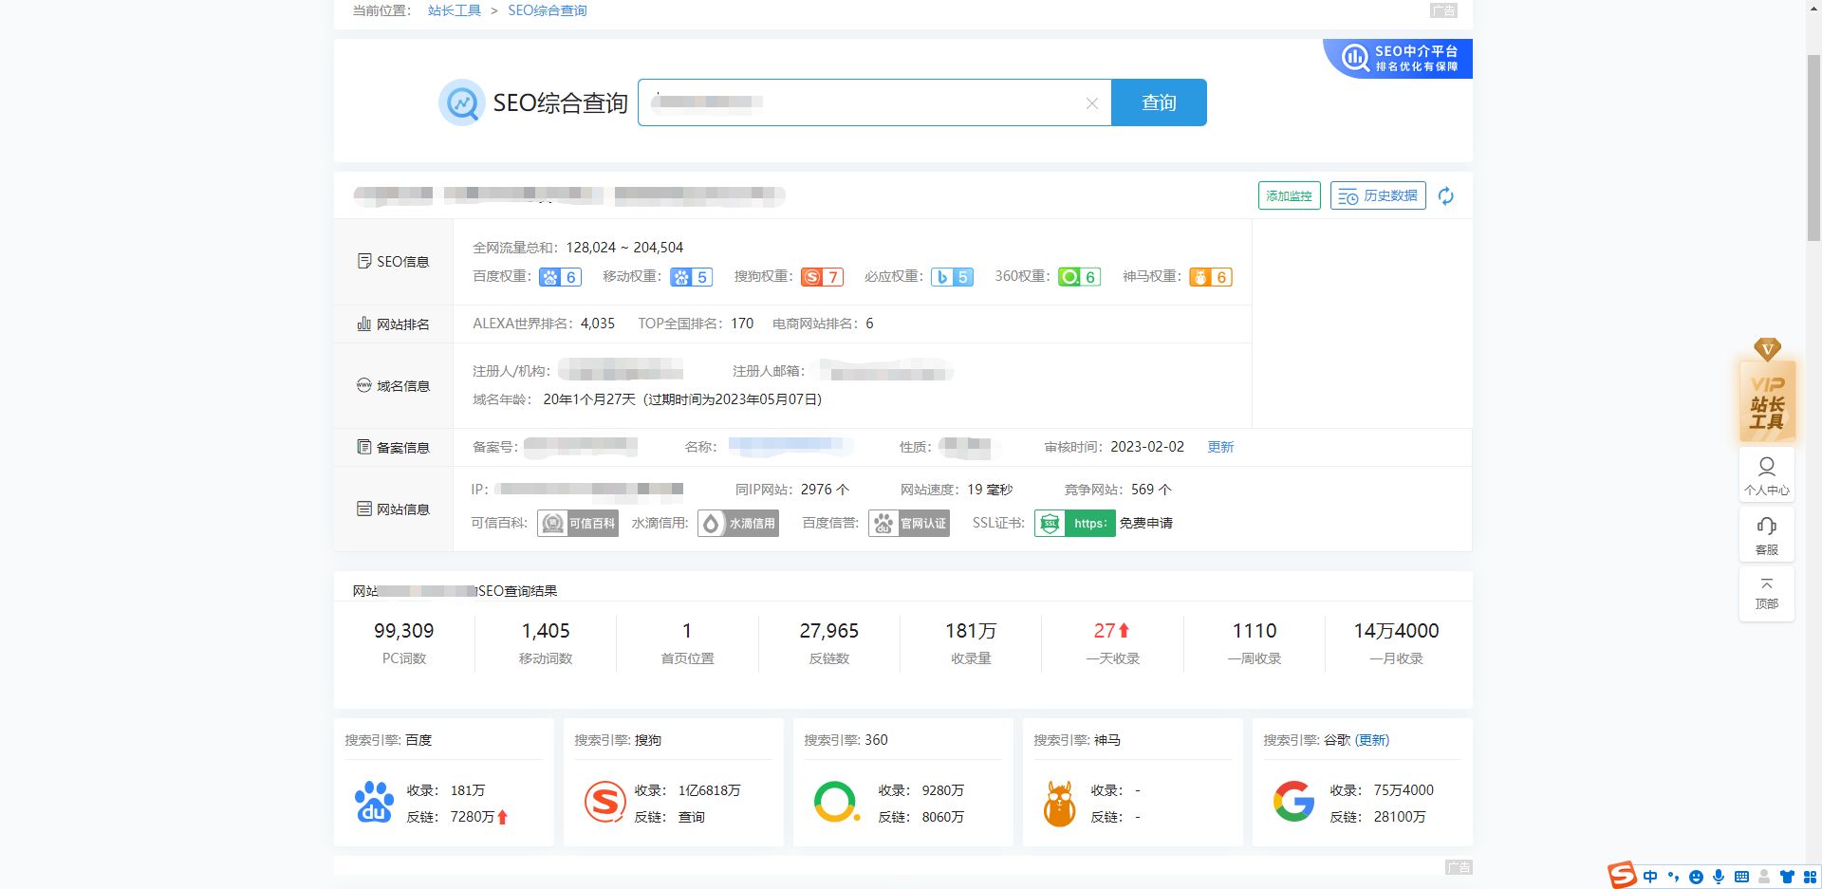The width and height of the screenshot is (1822, 889).
Task: Click 查询 link for Sogou 反链
Action: click(x=692, y=817)
